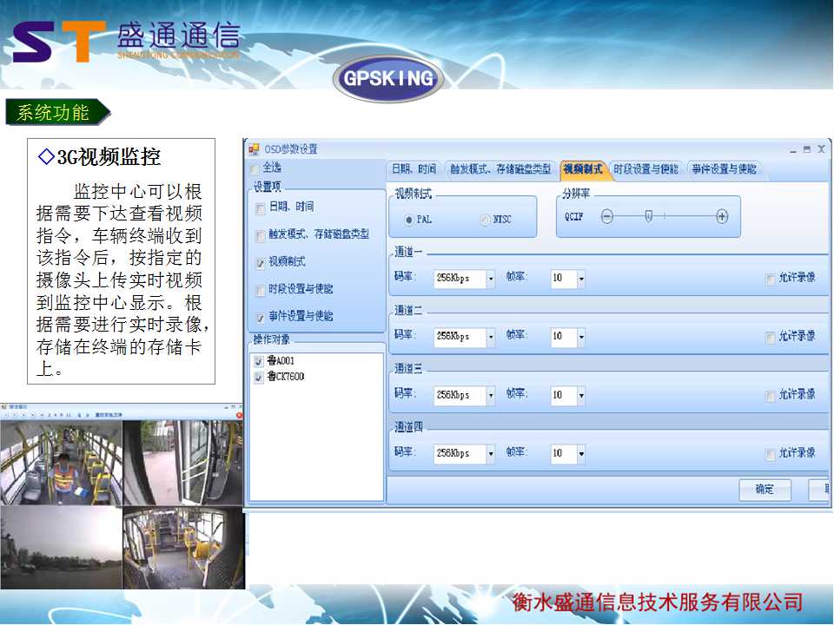The image size is (834, 625).
Task: Select the NTSC radio button
Action: point(486,220)
